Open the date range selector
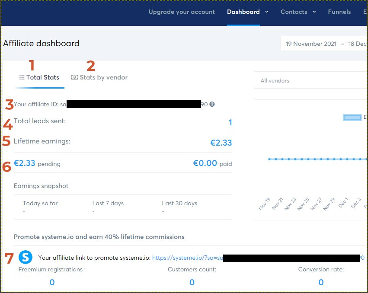 324,43
